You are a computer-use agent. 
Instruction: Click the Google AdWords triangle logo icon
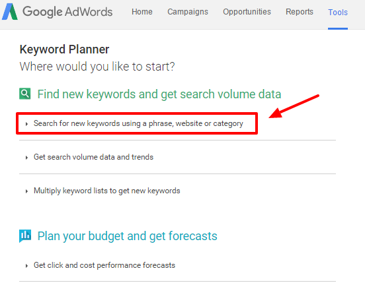(x=10, y=12)
